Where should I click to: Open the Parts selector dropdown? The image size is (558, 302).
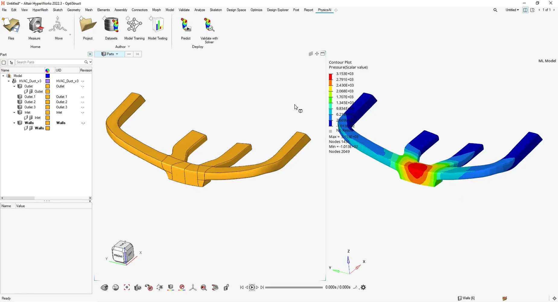(109, 54)
